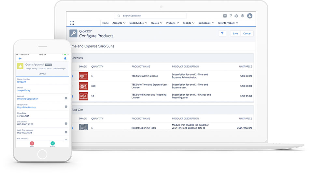The image size is (310, 173).
Task: Click the USD 25.00 unit price
Action: point(246,96)
